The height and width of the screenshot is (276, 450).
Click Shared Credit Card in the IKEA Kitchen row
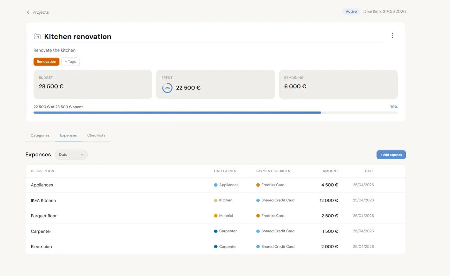pos(275,200)
